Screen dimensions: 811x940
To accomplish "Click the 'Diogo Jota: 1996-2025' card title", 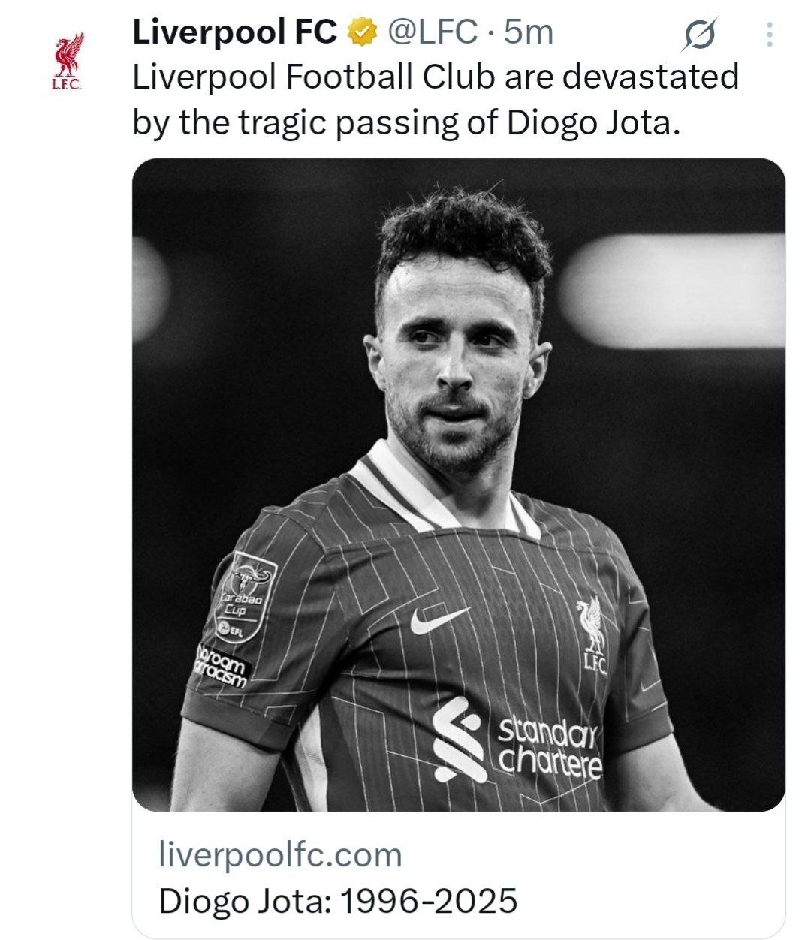I will tap(338, 899).
